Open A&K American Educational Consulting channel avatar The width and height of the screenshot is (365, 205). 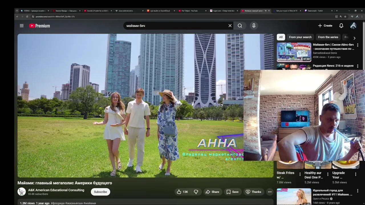22,192
